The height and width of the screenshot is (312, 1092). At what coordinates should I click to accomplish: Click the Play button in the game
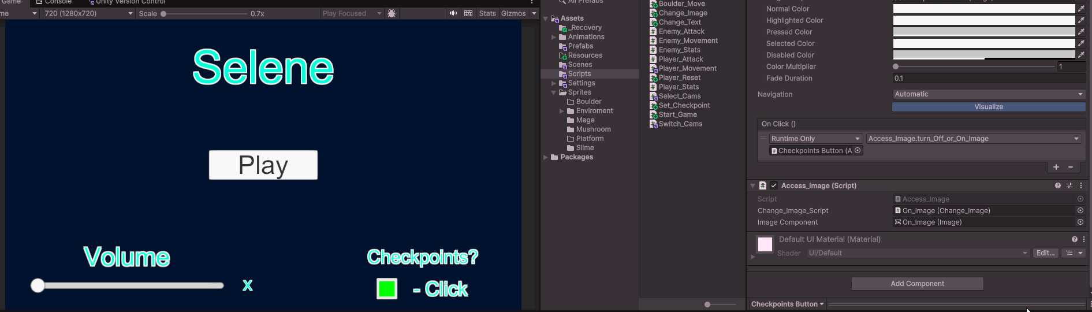[x=263, y=165]
